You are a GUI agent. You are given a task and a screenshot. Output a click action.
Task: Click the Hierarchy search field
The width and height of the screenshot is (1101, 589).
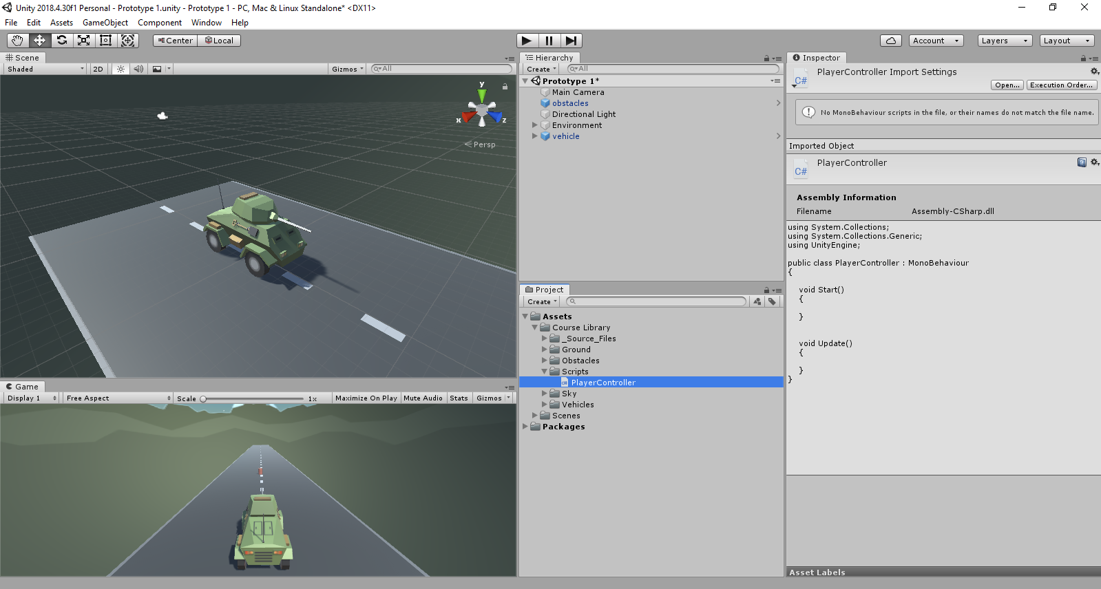(673, 69)
